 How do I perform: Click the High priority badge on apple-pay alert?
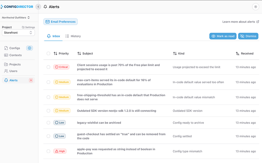[60, 151]
